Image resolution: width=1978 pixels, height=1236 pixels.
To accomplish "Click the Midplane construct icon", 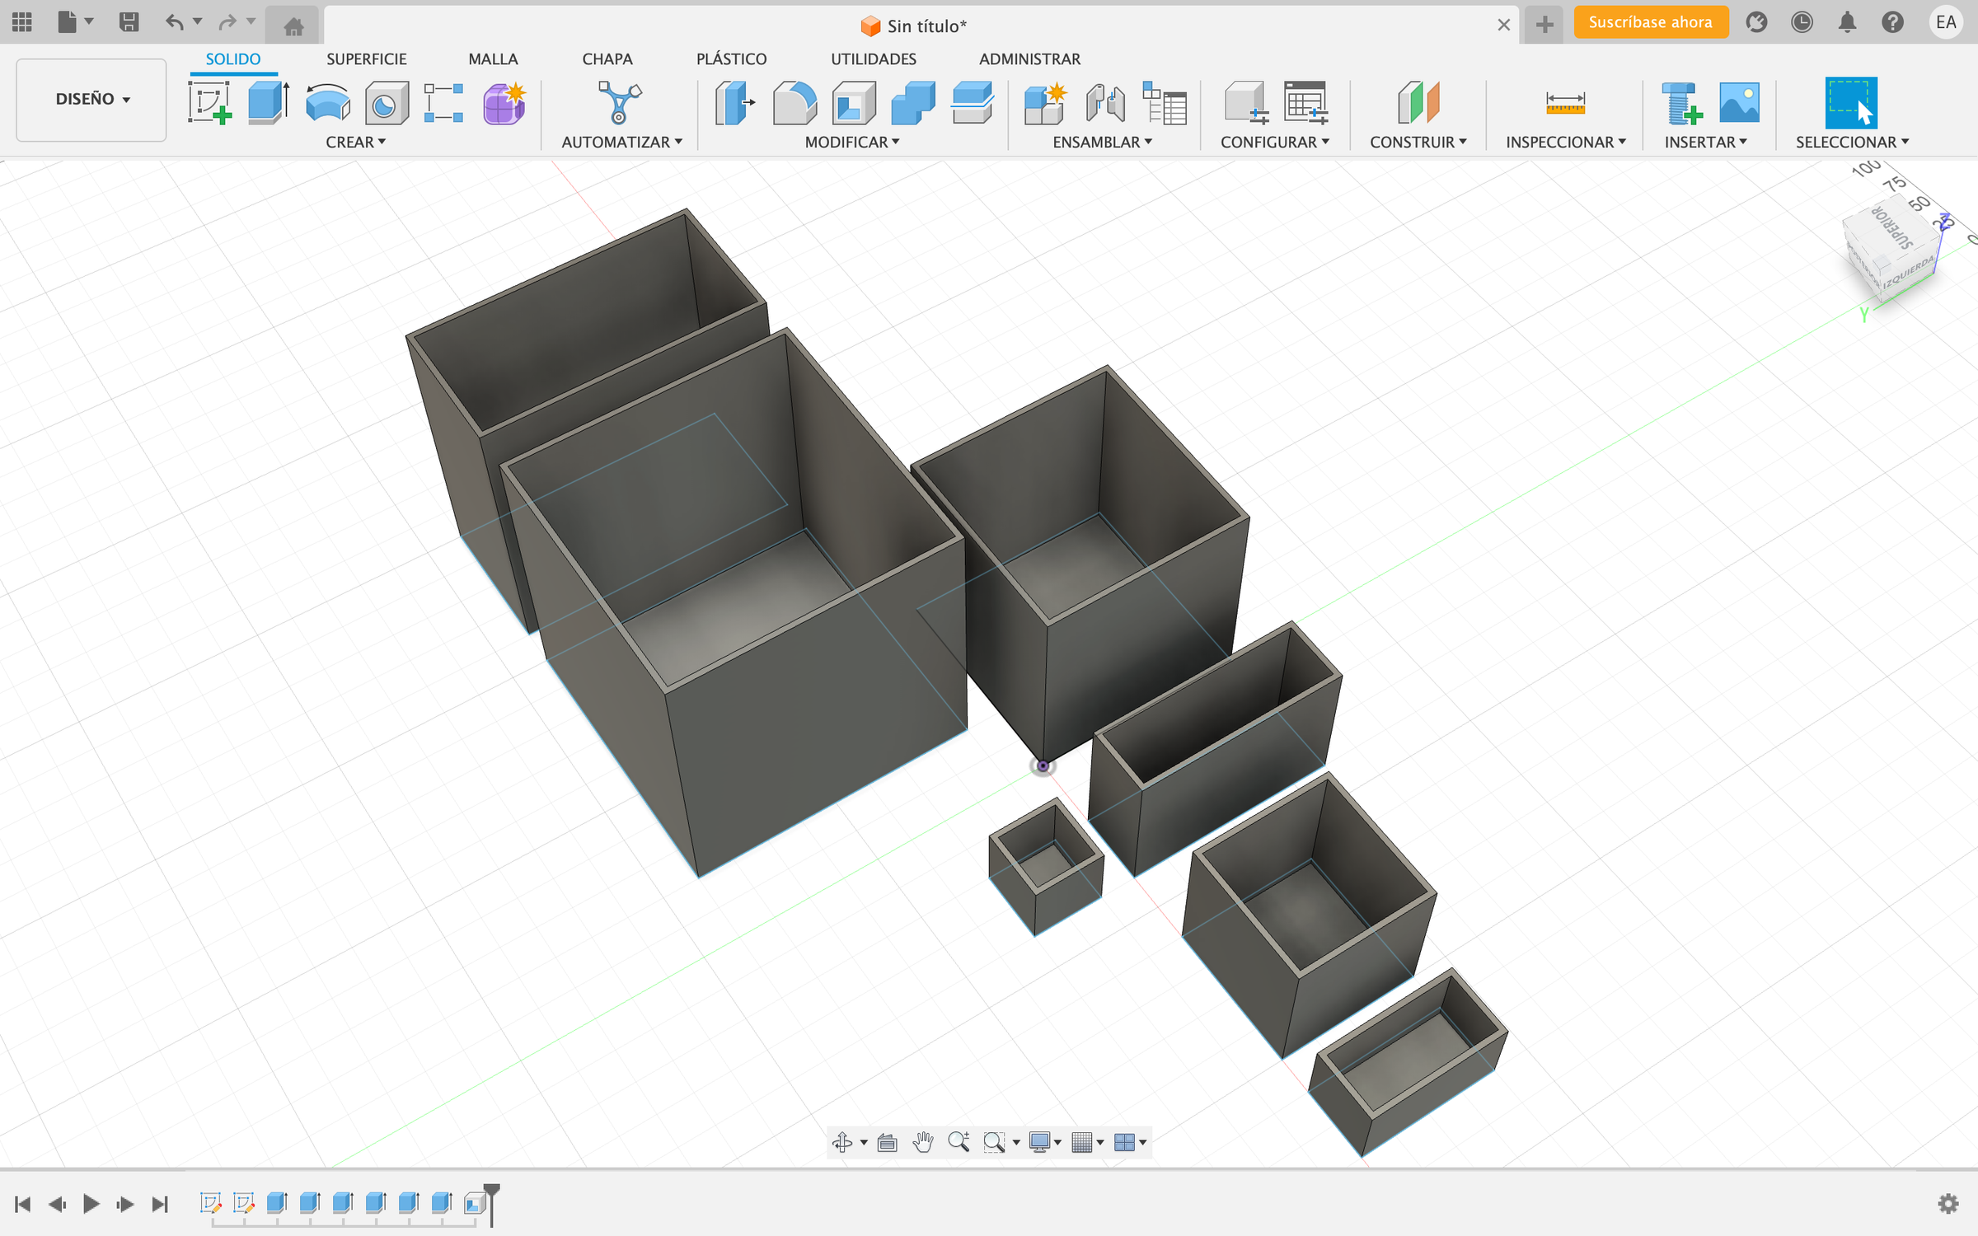I will coord(1418,102).
